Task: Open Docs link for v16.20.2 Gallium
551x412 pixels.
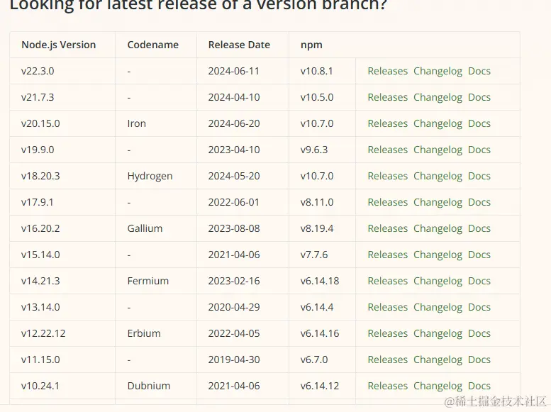Action: (479, 228)
